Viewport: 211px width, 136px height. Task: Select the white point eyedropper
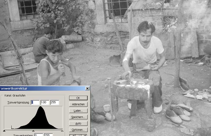(84, 135)
